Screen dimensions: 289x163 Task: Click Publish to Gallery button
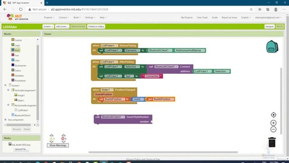point(96,26)
